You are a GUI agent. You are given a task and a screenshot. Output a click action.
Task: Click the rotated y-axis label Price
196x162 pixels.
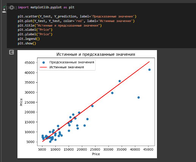pos(21,102)
